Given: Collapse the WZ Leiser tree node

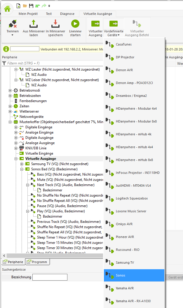Looking at the screenshot, I should (16, 80).
